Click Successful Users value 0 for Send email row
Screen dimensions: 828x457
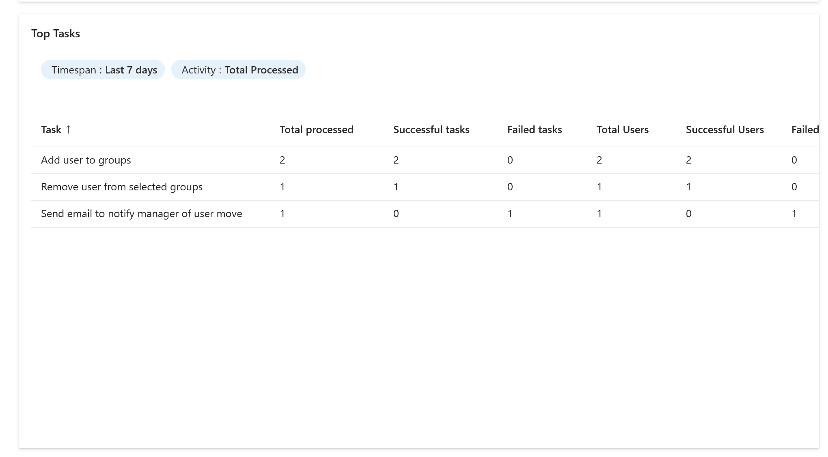[x=689, y=214]
